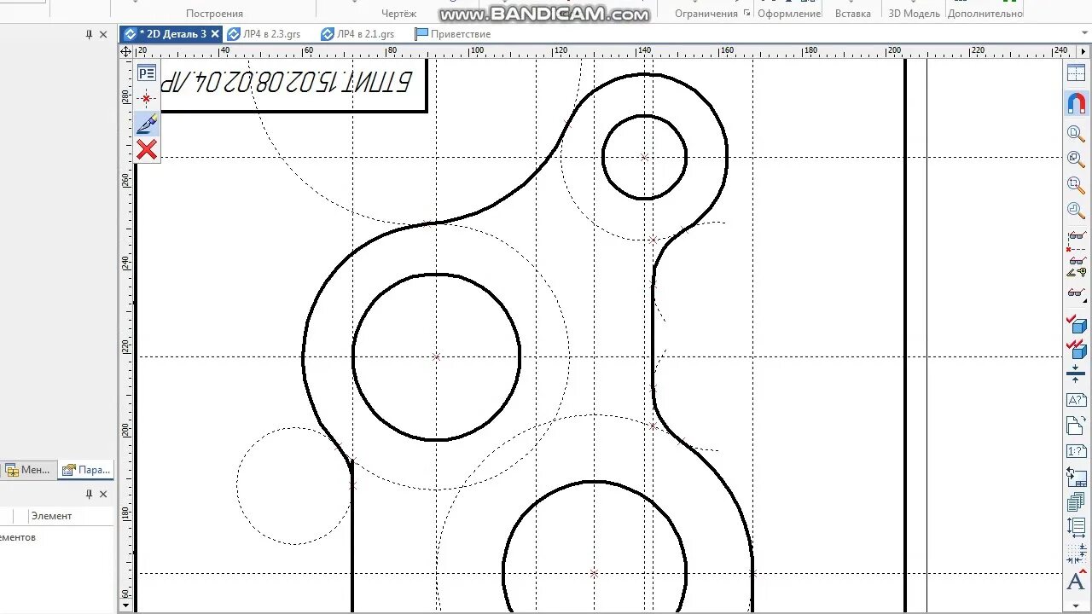
Task: Activate the free drawing pen tool icon
Action: tap(147, 125)
